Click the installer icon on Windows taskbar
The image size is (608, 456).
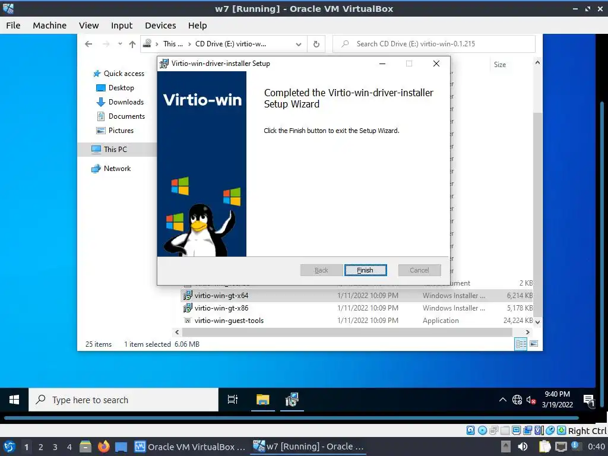click(292, 400)
